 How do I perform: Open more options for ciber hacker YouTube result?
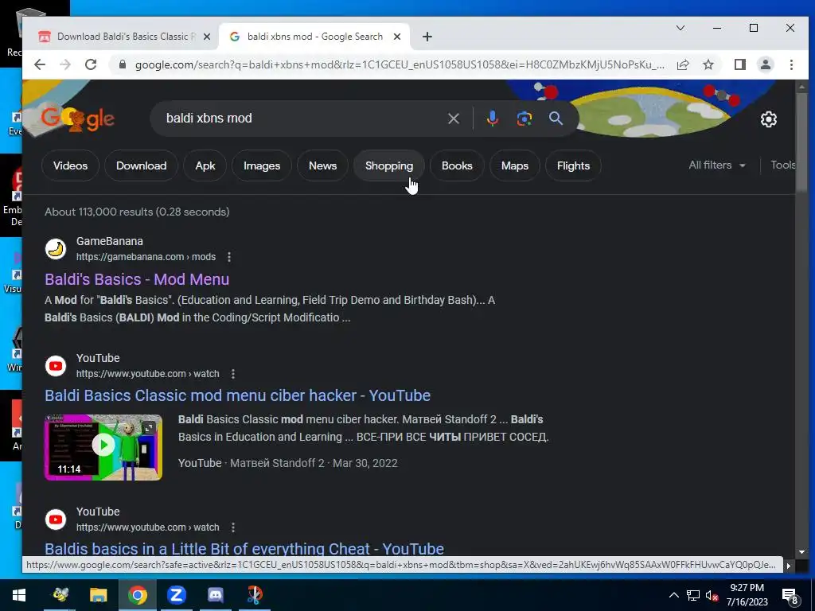[x=233, y=374]
